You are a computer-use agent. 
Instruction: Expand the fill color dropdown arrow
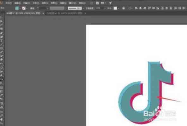point(20,8)
